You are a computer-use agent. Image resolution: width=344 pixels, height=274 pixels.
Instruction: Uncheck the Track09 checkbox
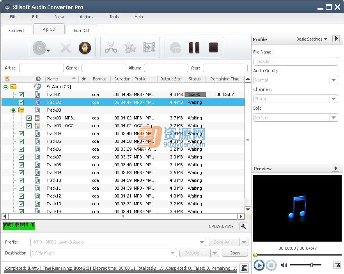pyautogui.click(x=21, y=173)
